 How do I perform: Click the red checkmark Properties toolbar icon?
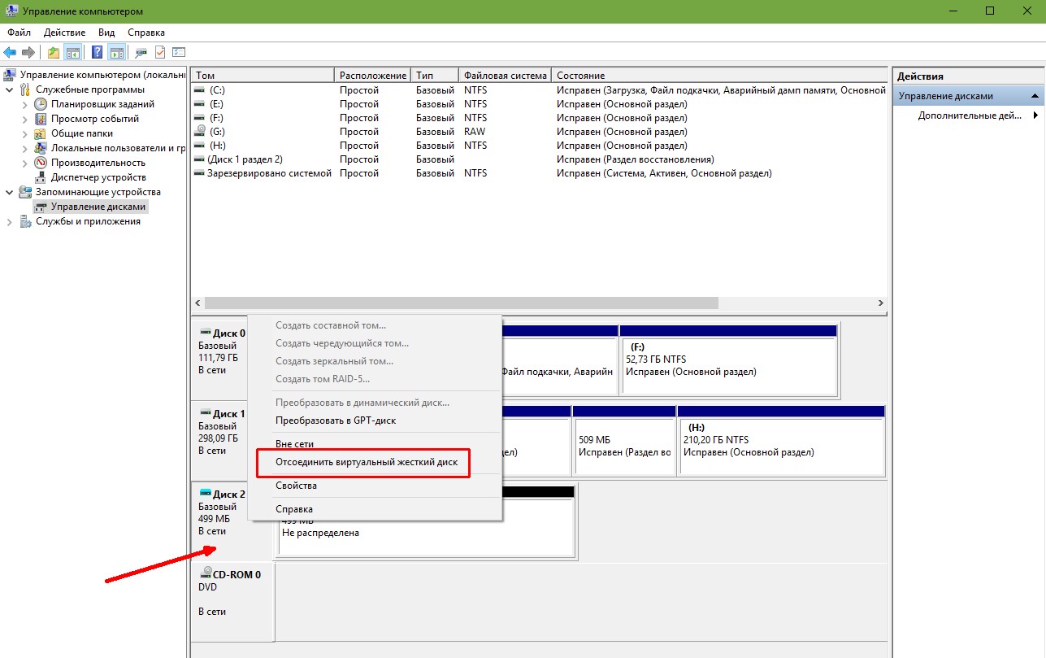[x=160, y=52]
